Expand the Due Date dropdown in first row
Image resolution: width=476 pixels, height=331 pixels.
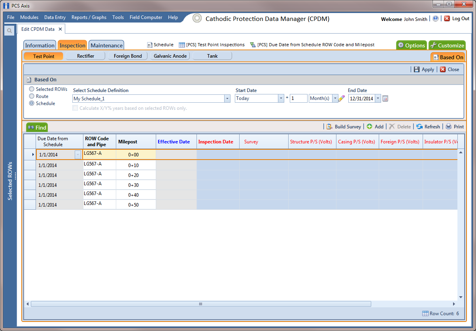pyautogui.click(x=78, y=155)
